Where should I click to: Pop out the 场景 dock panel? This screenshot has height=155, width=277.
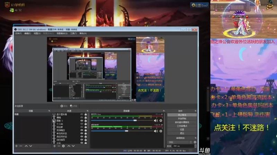[x=49, y=111]
